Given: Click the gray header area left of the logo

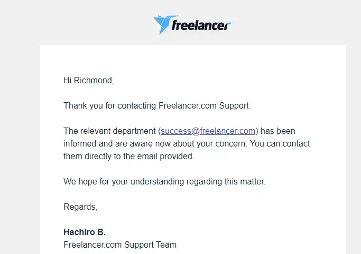Looking at the screenshot, I should click(79, 24).
